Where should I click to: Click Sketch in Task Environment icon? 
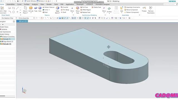(x=2, y=8)
